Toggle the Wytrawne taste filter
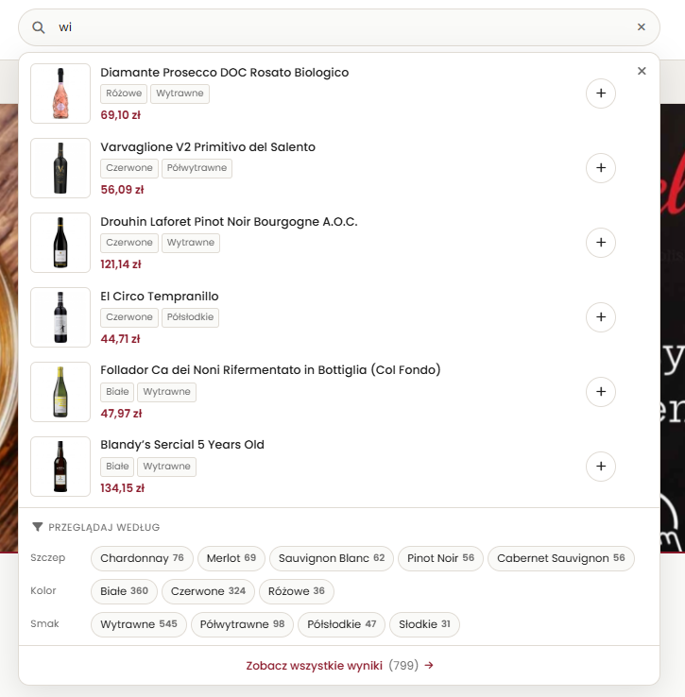The height and width of the screenshot is (697, 685). (139, 624)
